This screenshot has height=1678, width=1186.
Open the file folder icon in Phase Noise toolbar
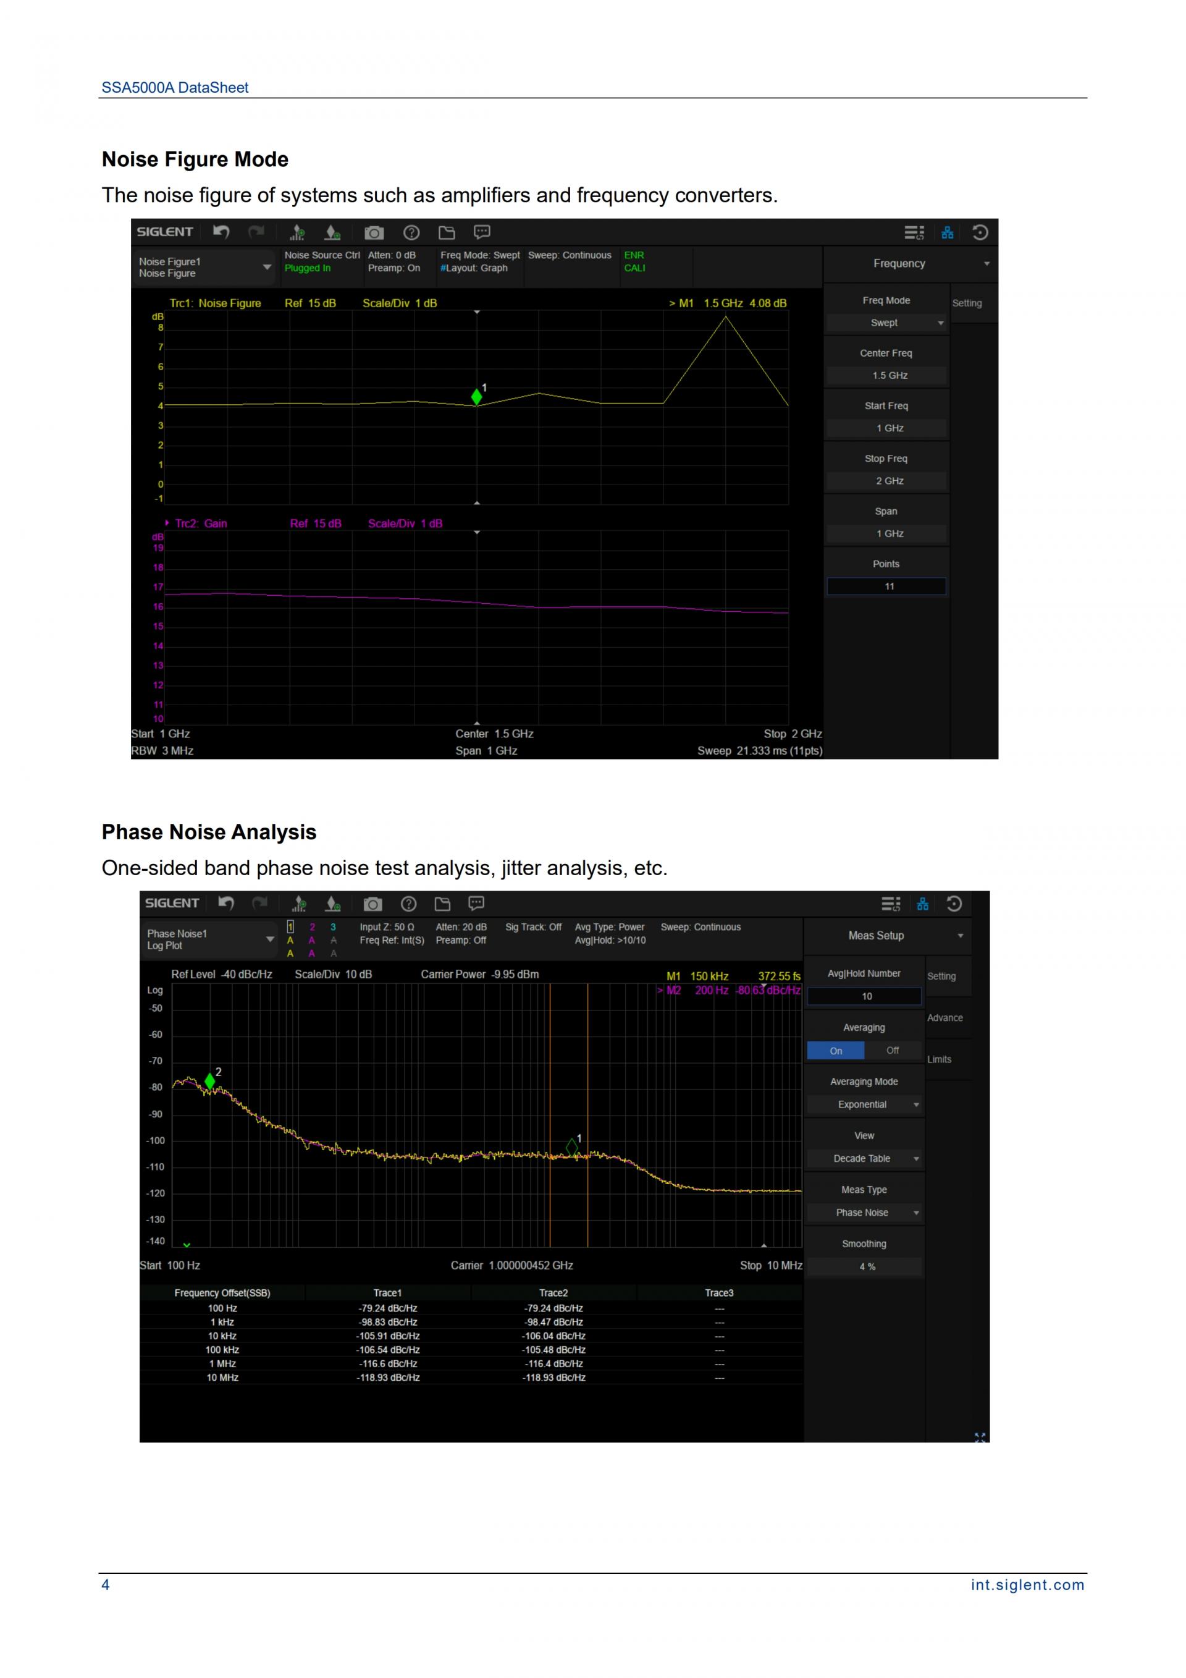tap(442, 904)
